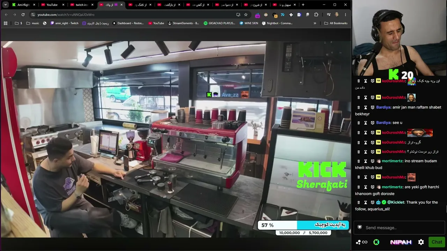
Task: Click purple extension icon with 100 badge
Action: pos(257,15)
